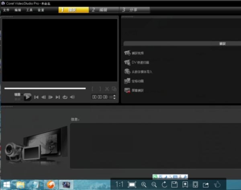Switch playback mode to 项目 (project)
Screen dimensions: 241x190
point(17,94)
